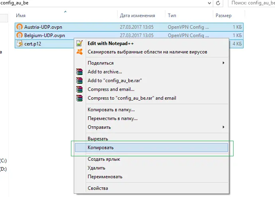Click WinRAR icon beside Compress and email

(x=79, y=89)
